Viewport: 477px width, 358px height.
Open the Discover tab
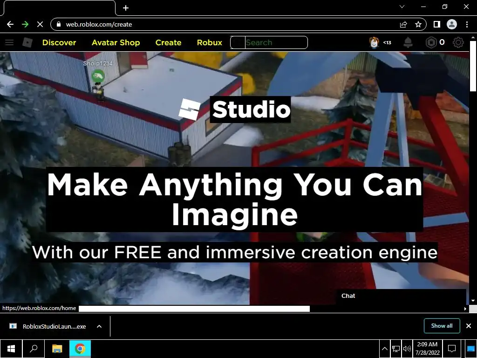59,42
